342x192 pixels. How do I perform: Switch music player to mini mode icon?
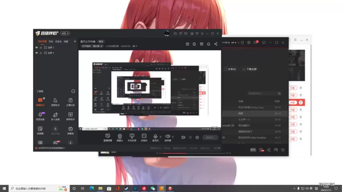(x=264, y=42)
